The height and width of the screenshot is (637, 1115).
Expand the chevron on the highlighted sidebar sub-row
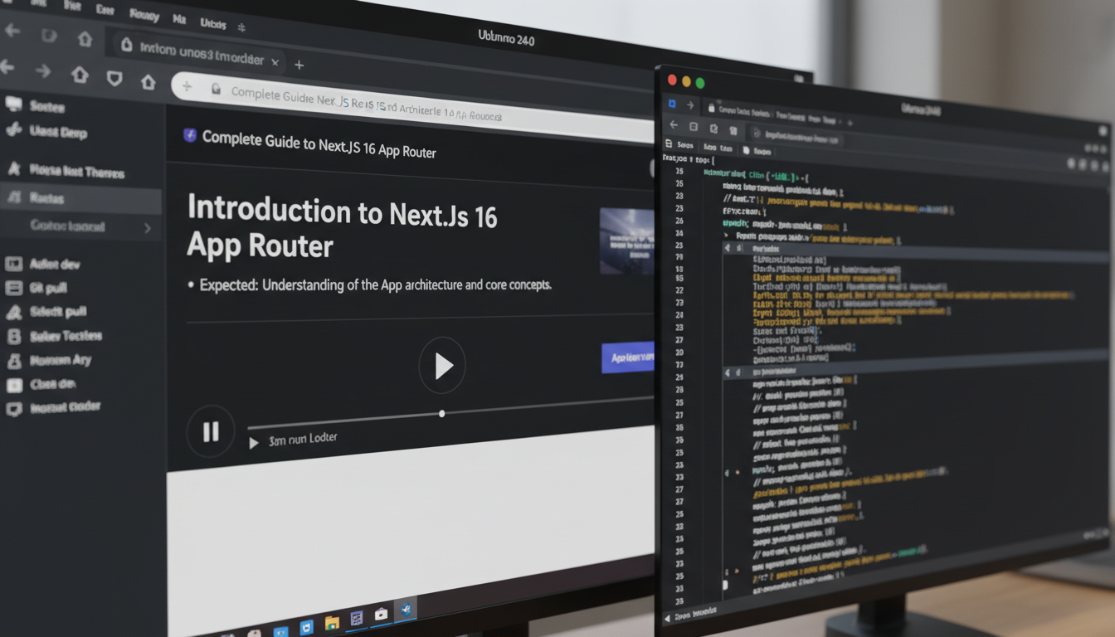click(x=148, y=227)
